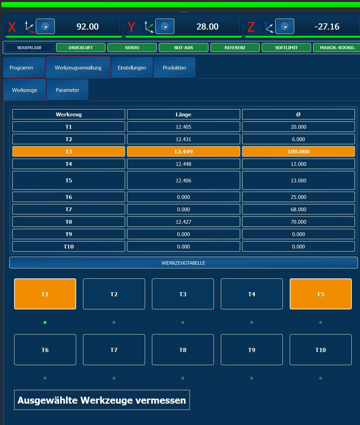Click Ausgewählte Werkzeuge vermessen button
The width and height of the screenshot is (360, 425).
[x=102, y=400]
